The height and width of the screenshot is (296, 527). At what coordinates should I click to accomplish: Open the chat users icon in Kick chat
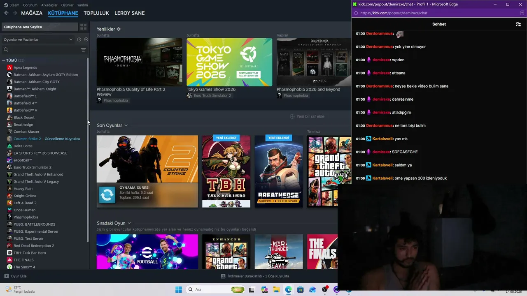(x=518, y=24)
